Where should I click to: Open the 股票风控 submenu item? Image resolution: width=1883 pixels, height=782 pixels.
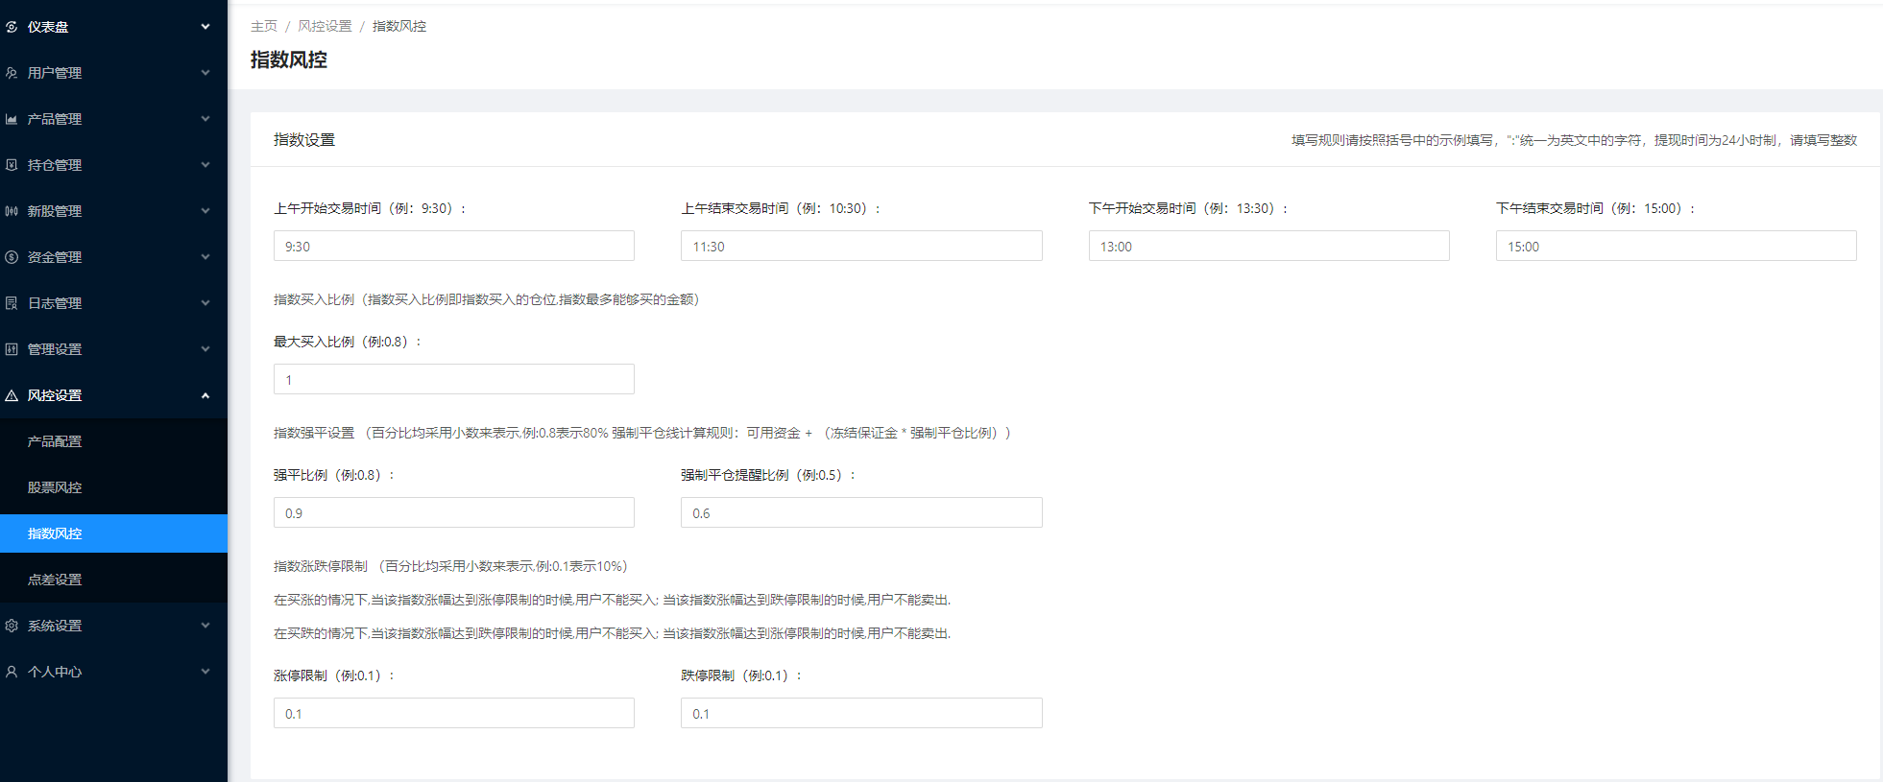pyautogui.click(x=55, y=487)
